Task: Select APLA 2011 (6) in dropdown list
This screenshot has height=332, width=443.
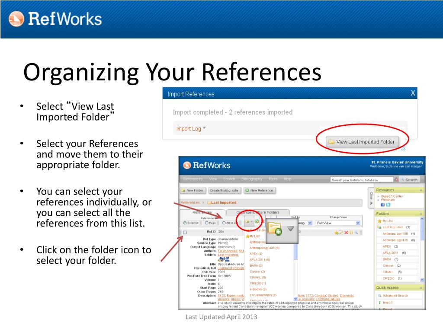Action: (260, 260)
